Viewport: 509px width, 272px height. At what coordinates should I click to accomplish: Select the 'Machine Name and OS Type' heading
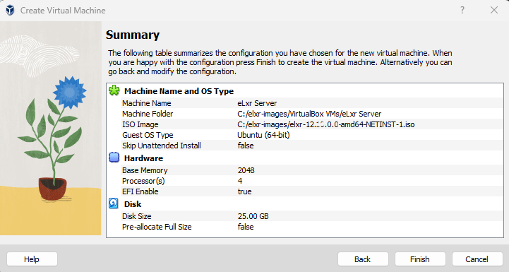point(179,91)
